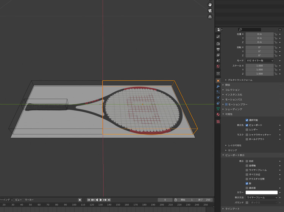The width and height of the screenshot is (284, 212).
Task: Open the ビュー menu in timeline
Action: click(x=18, y=200)
